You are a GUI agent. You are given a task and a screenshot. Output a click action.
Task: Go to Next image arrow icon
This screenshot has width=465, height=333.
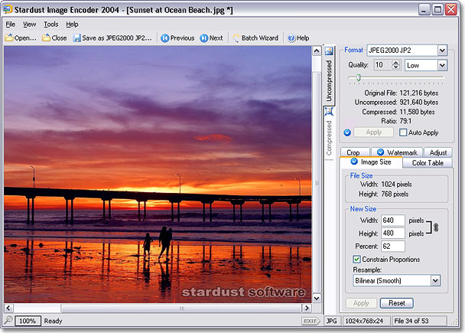pyautogui.click(x=204, y=38)
